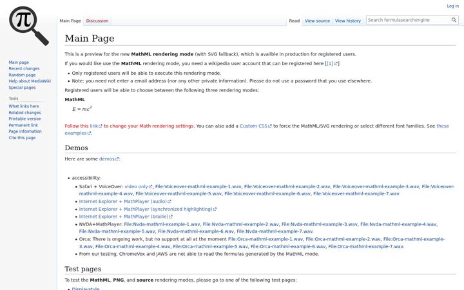Image resolution: width=464 pixels, height=290 pixels.
Task: Click the 'Demos' section heading
Action: 76,148
